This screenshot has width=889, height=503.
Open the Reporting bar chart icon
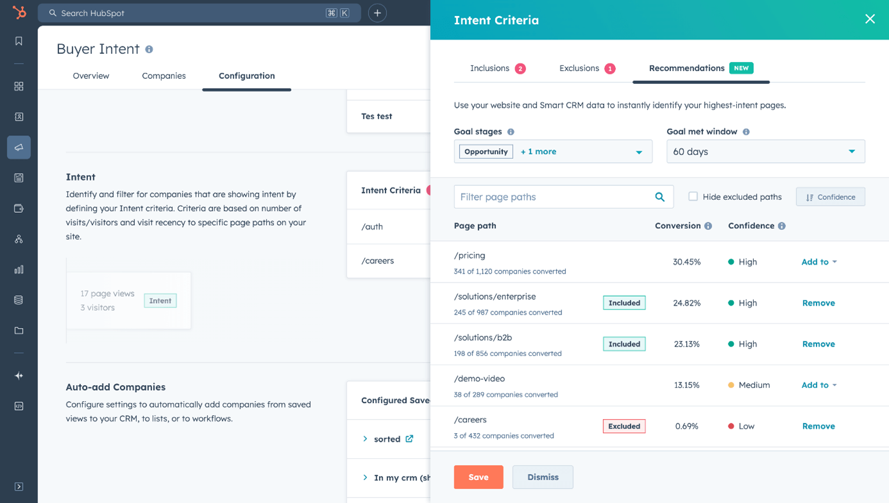click(x=19, y=270)
